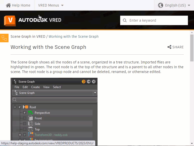The image size is (194, 146).
Task: Open the Scene Graph combo box arrow
Action: 95,93
